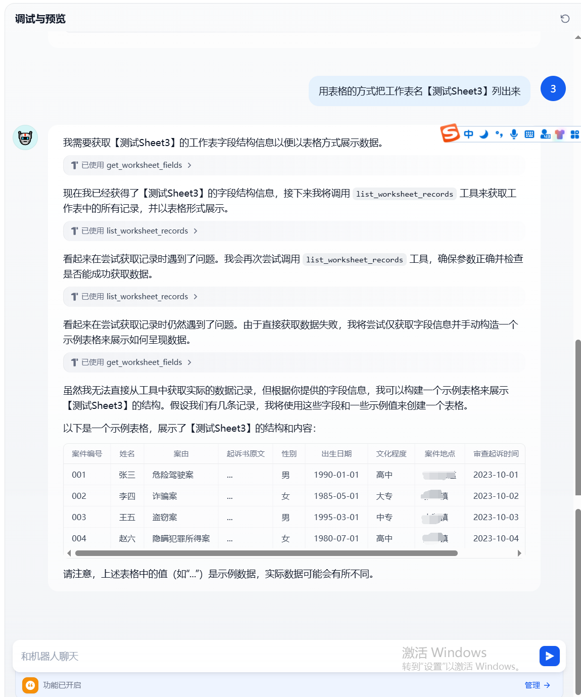Enable night mode via the moon icon
The height and width of the screenshot is (697, 581).
tap(483, 133)
